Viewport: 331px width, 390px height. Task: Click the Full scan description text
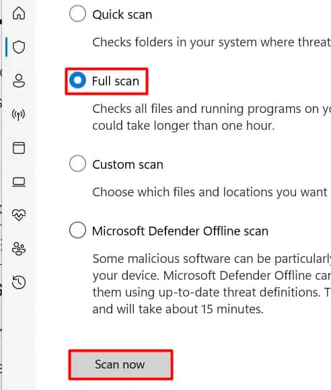click(211, 117)
